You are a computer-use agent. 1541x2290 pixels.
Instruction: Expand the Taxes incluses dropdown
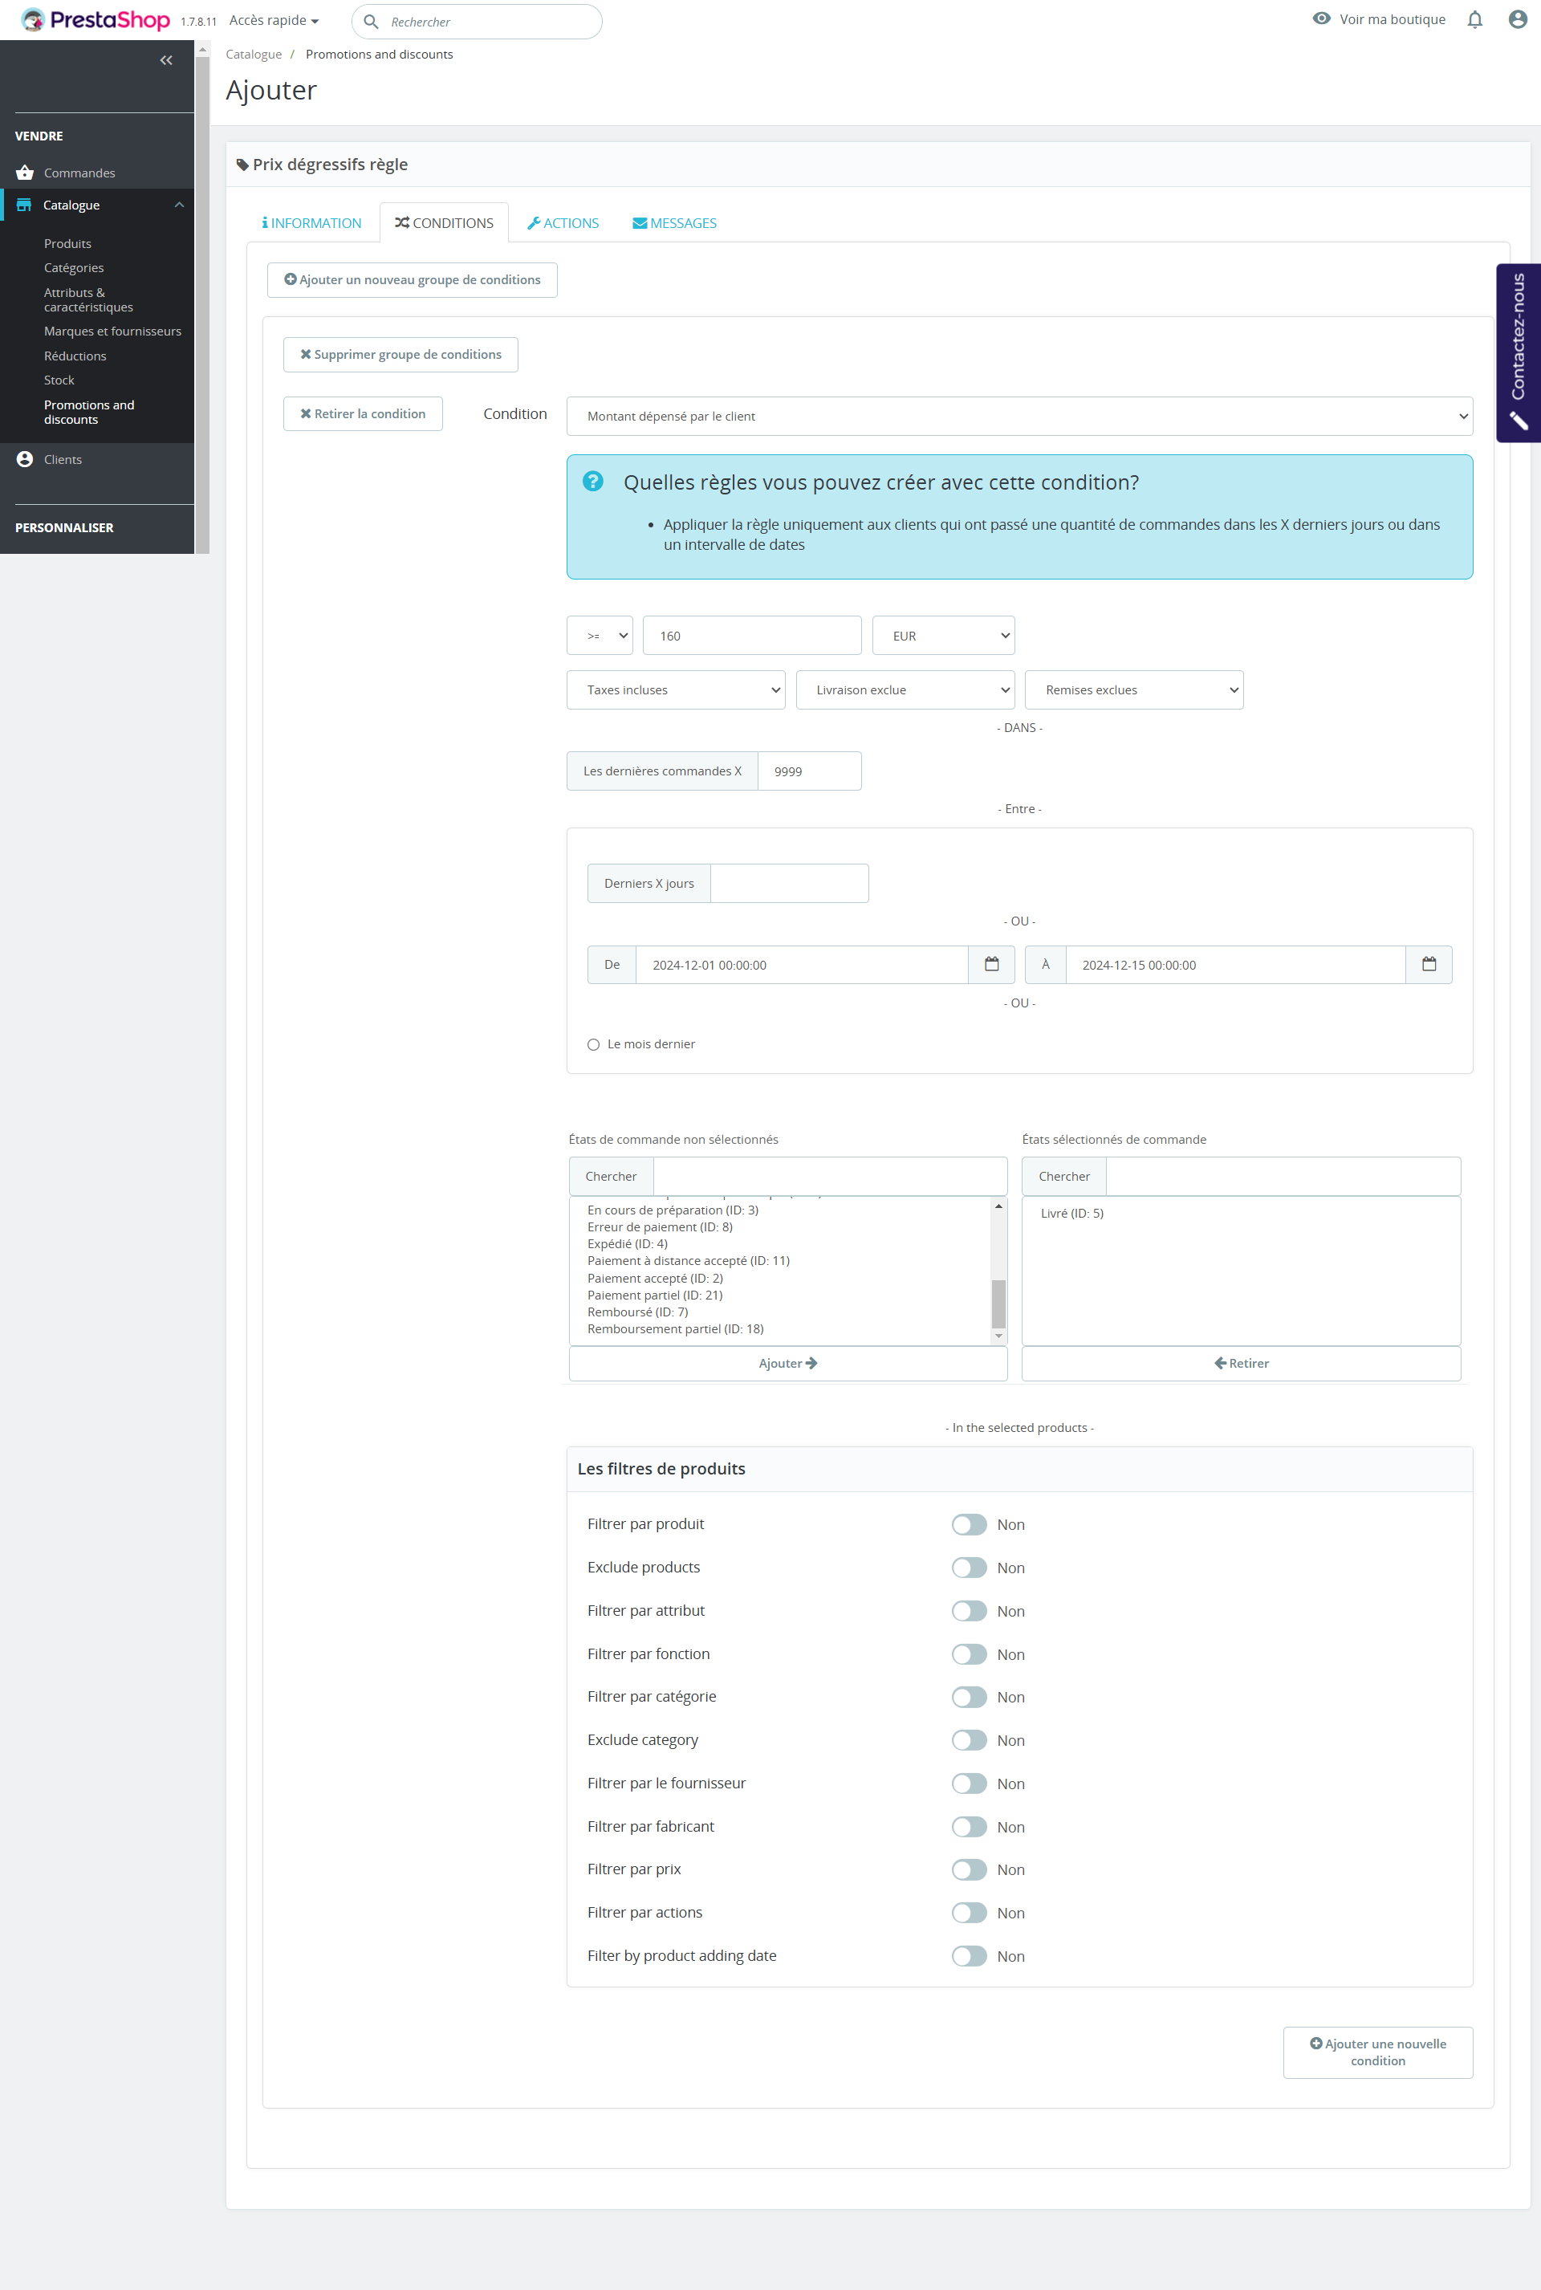[675, 690]
